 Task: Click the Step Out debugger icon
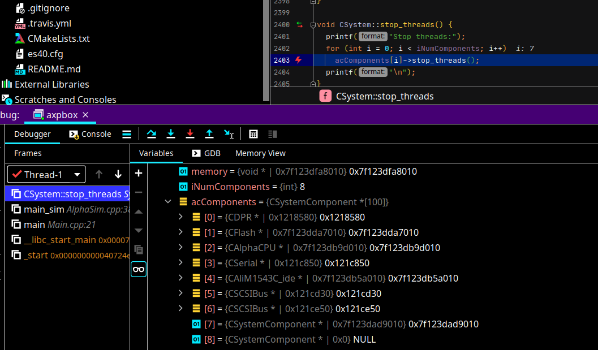(209, 134)
